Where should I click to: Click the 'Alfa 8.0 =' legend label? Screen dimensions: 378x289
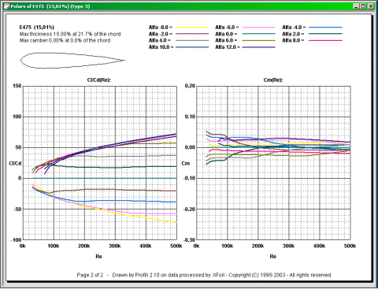click(293, 40)
